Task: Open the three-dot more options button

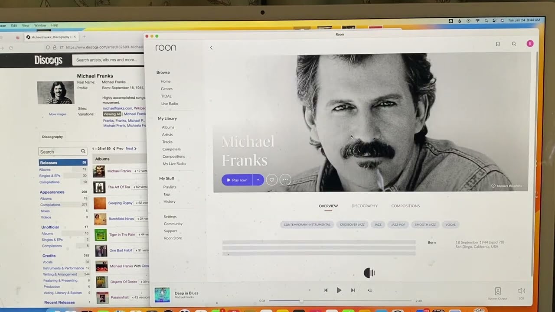Action: pos(285,180)
